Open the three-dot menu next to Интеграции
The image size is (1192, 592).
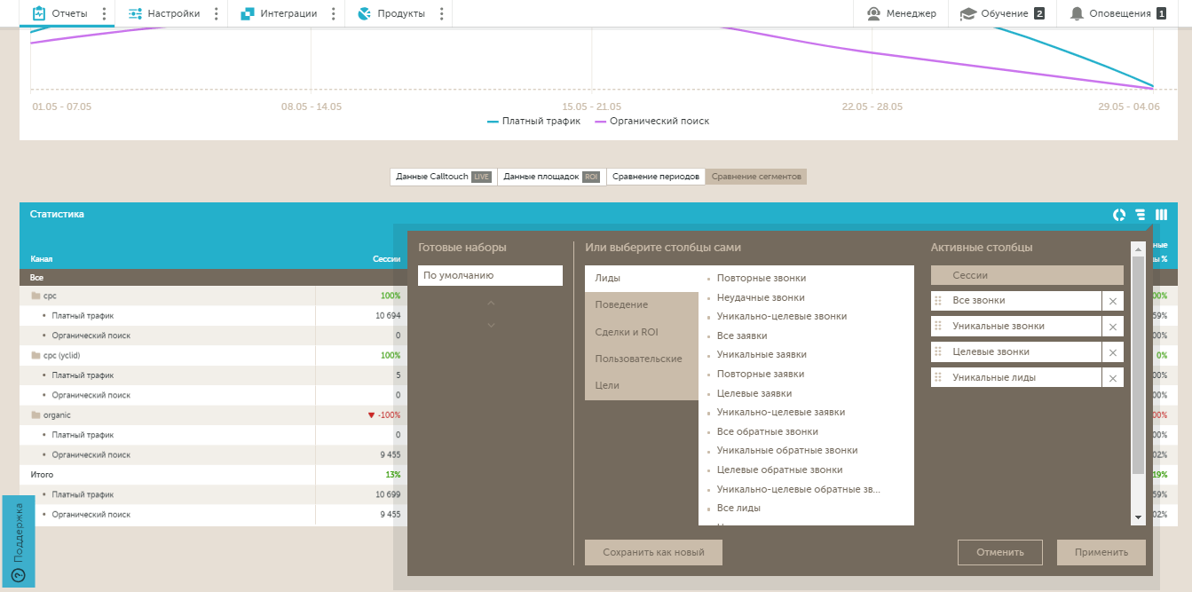[334, 13]
